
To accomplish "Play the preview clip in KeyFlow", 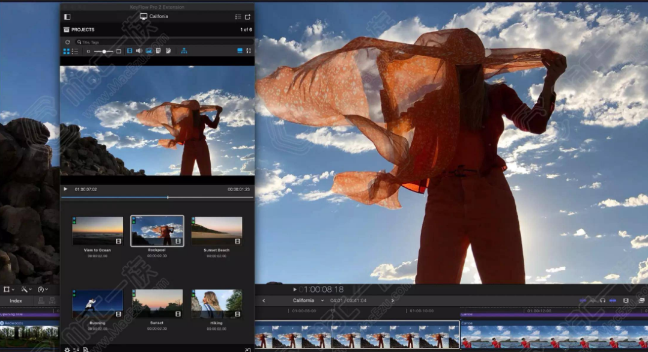I will pos(65,189).
